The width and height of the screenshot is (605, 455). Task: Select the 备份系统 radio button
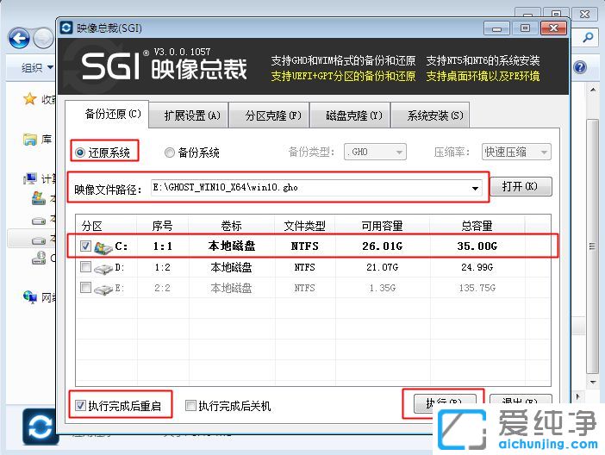[170, 153]
